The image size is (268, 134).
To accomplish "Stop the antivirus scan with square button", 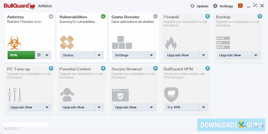I will [x=39, y=55].
